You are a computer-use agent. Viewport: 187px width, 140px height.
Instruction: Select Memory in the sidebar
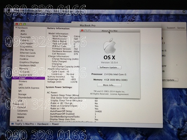24,69
